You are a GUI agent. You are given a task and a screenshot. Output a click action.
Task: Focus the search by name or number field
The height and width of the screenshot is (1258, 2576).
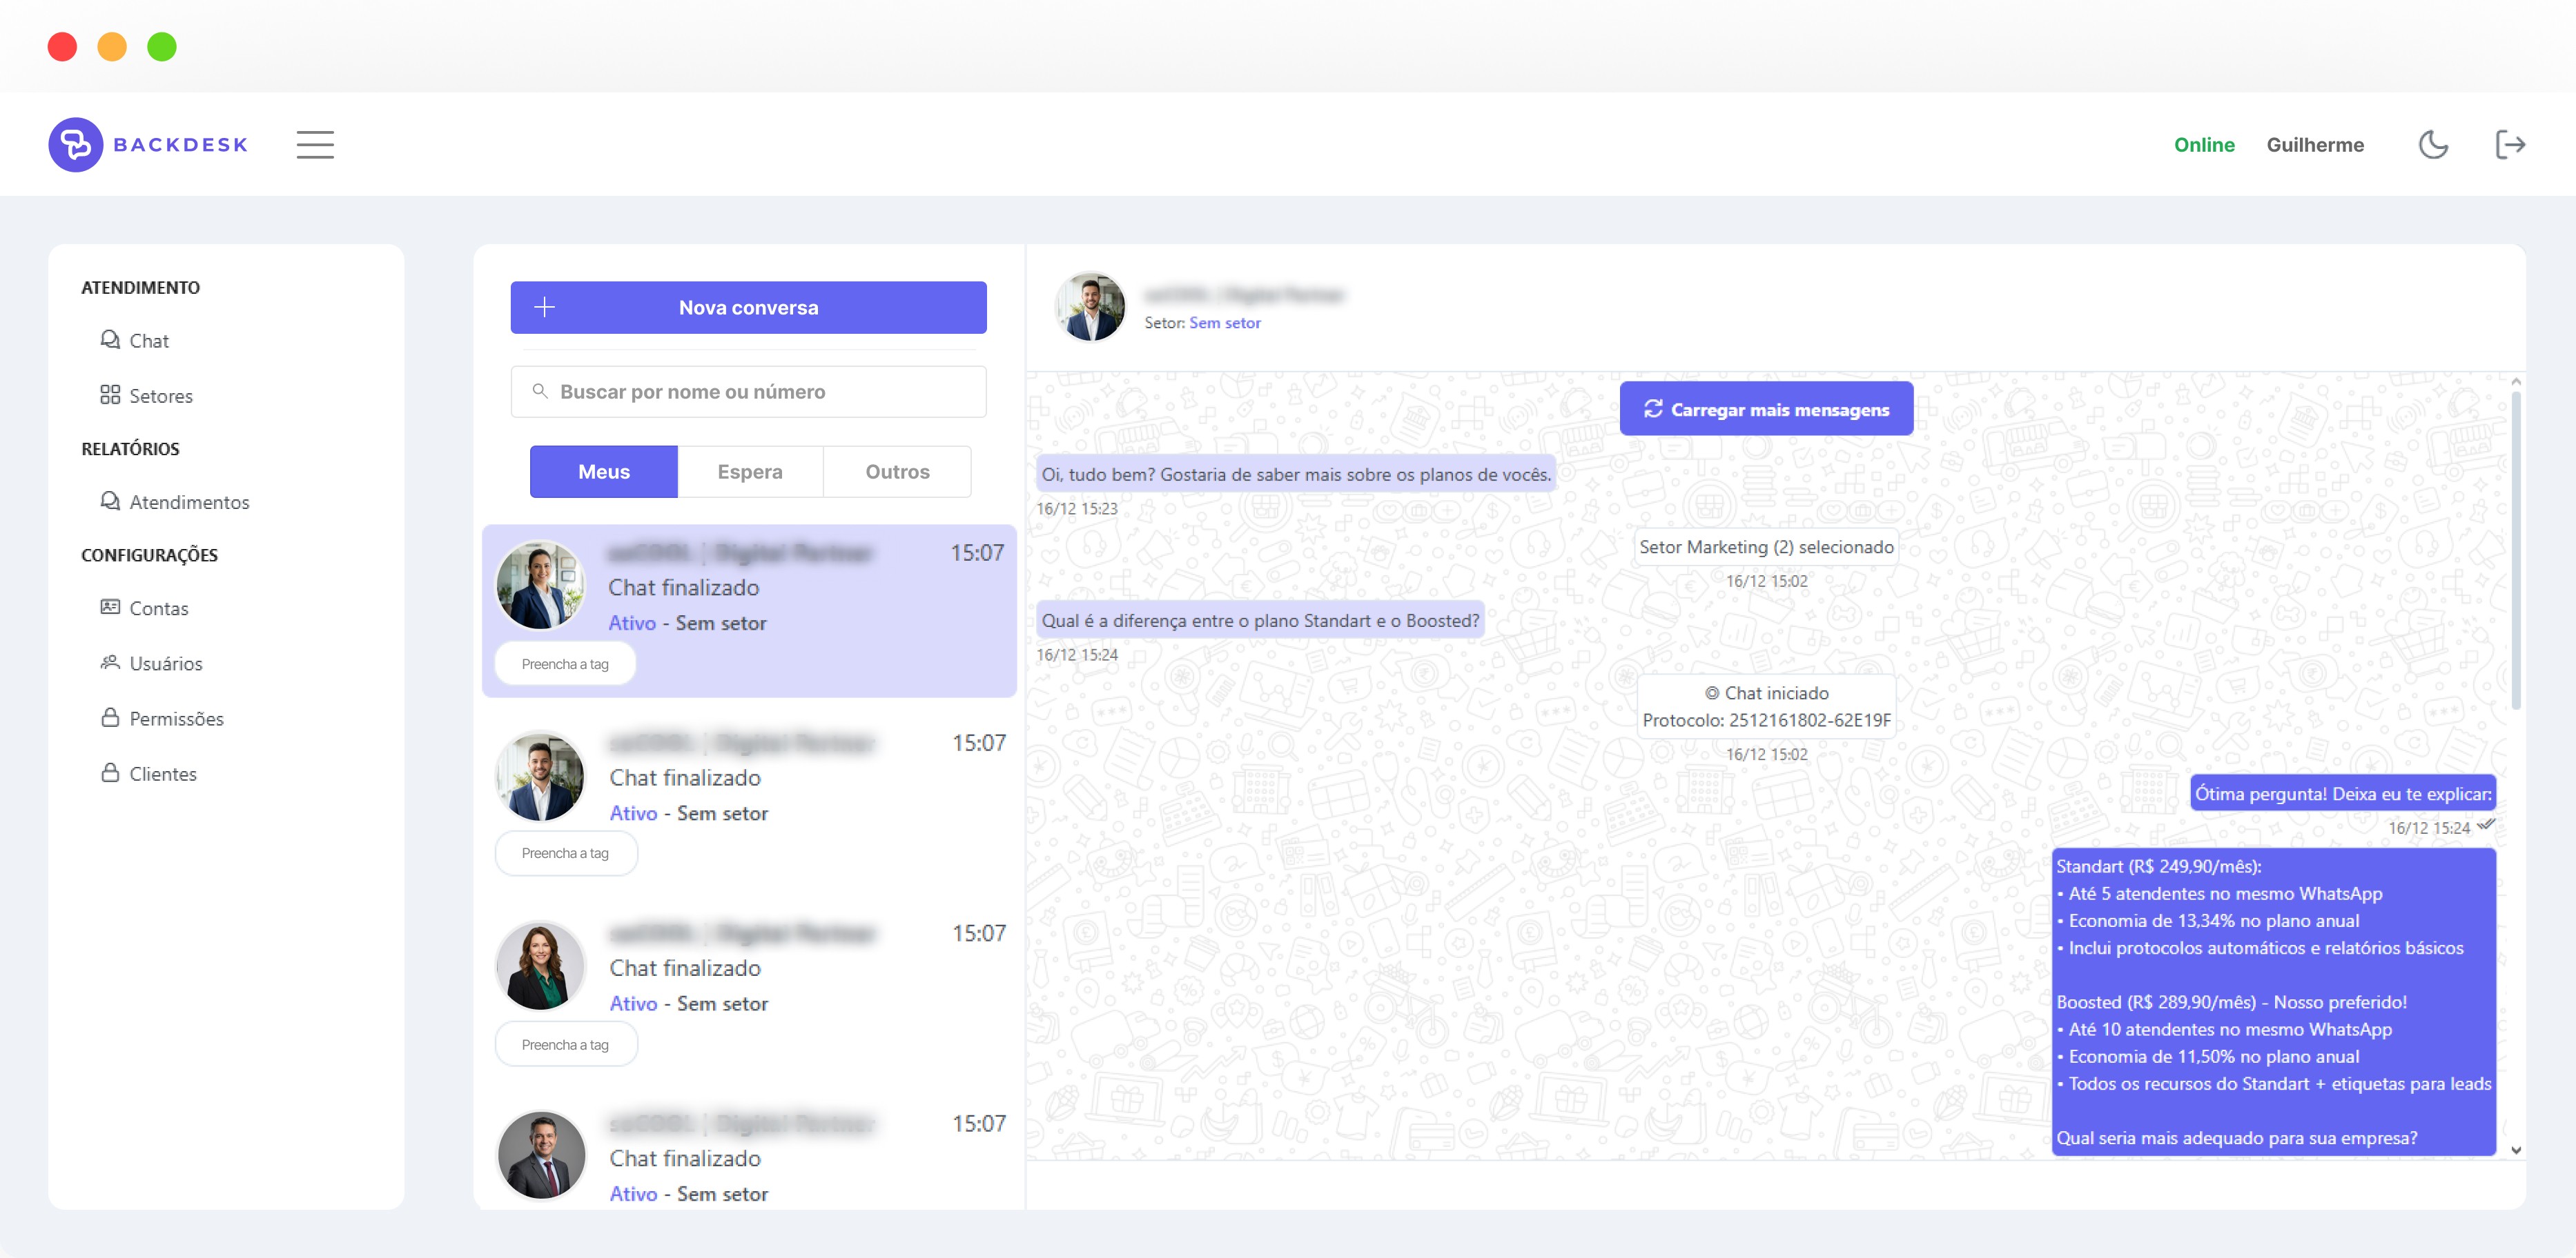[x=748, y=392]
